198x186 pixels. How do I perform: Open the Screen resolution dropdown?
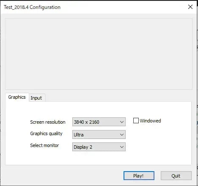(99, 122)
